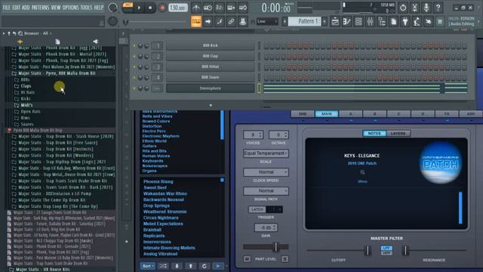Click the 808 Snare channel button
Image resolution: width=483 pixels, height=272 pixels.
click(x=210, y=78)
